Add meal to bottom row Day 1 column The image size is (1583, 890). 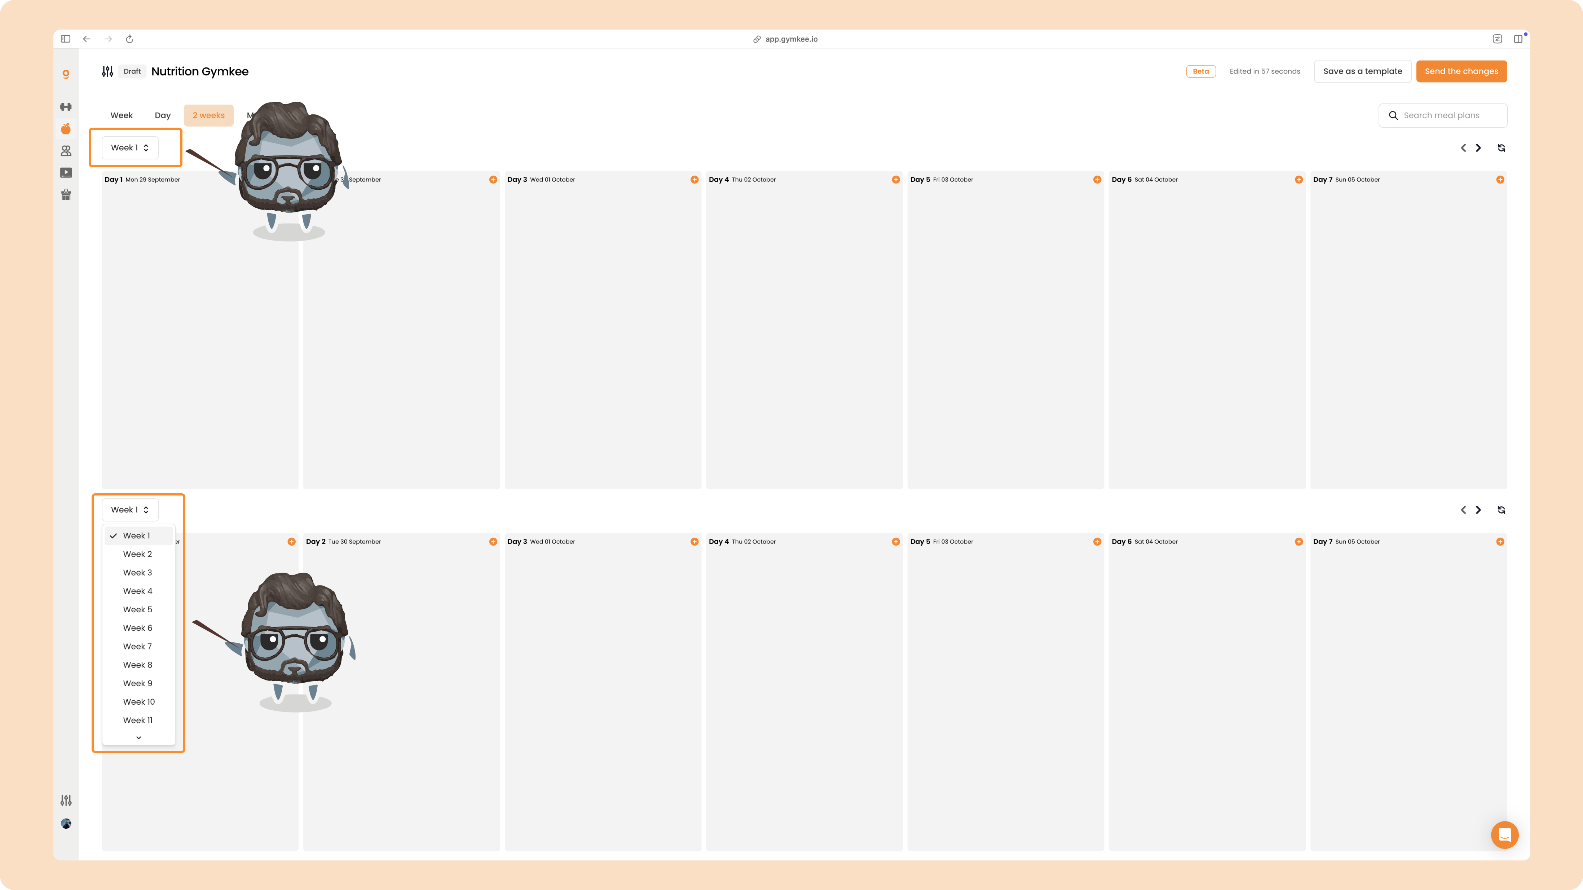pyautogui.click(x=291, y=542)
